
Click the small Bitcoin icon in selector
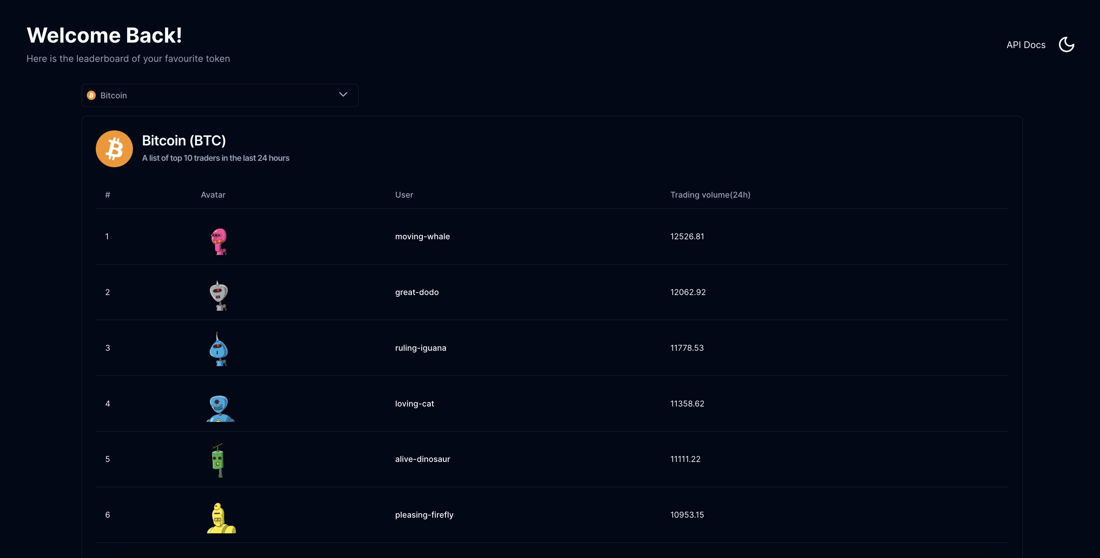pos(91,95)
